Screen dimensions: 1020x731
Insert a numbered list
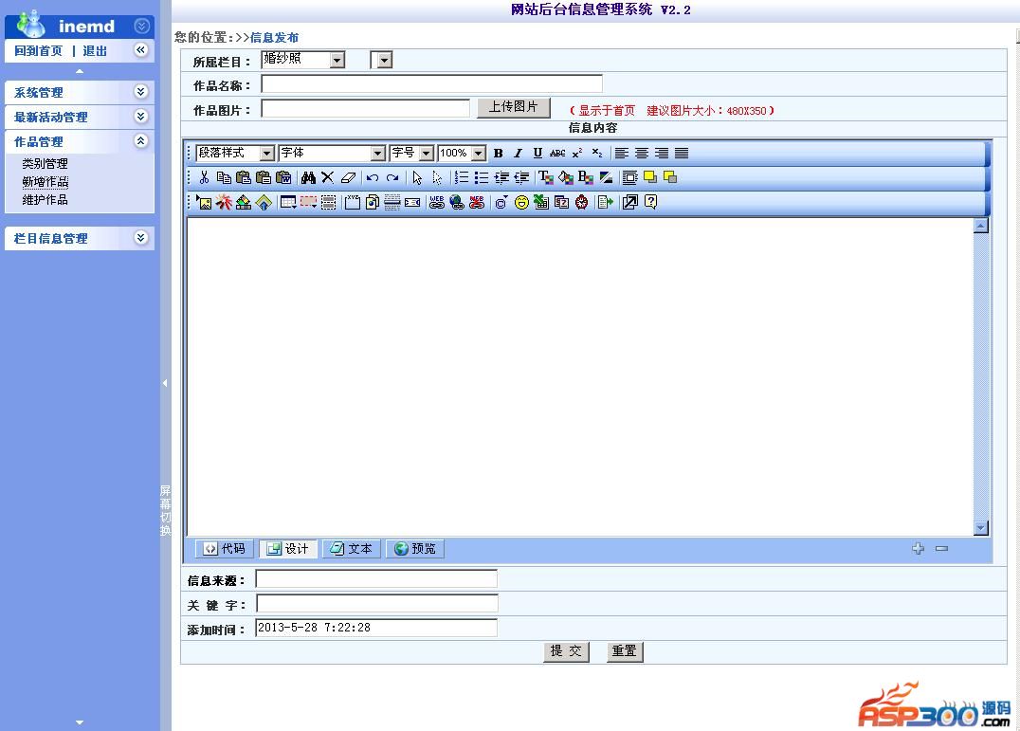coord(462,177)
